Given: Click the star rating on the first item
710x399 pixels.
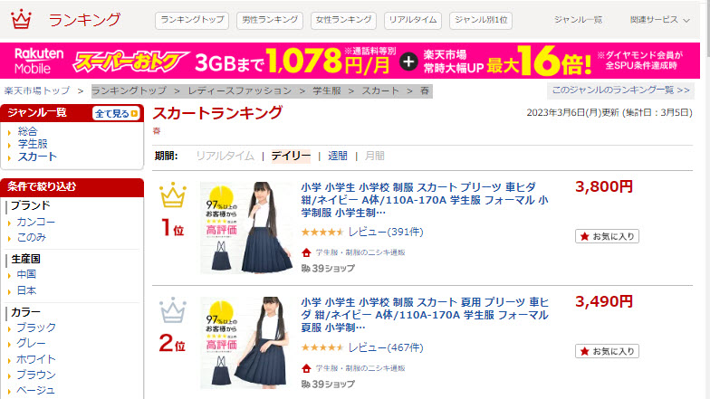Looking at the screenshot, I should (x=322, y=232).
